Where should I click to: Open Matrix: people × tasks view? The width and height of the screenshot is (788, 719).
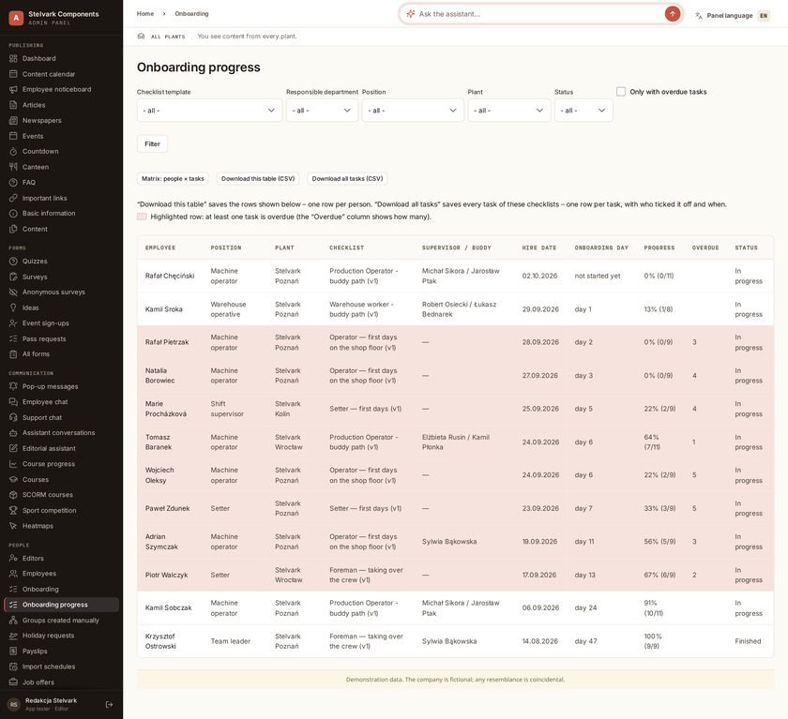pyautogui.click(x=173, y=179)
